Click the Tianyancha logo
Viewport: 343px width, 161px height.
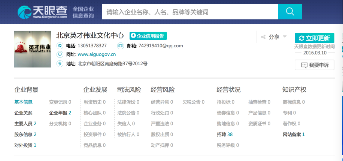pos(42,12)
